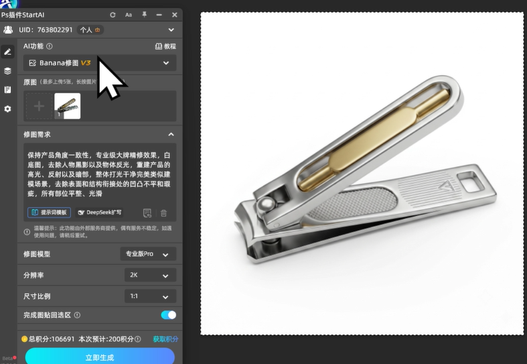Click the 总积分:106691 text
This screenshot has height=364, width=527.
coord(52,339)
